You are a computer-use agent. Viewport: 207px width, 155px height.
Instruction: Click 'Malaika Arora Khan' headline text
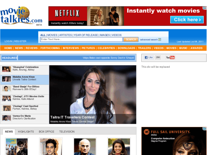pyautogui.click(x=24, y=77)
